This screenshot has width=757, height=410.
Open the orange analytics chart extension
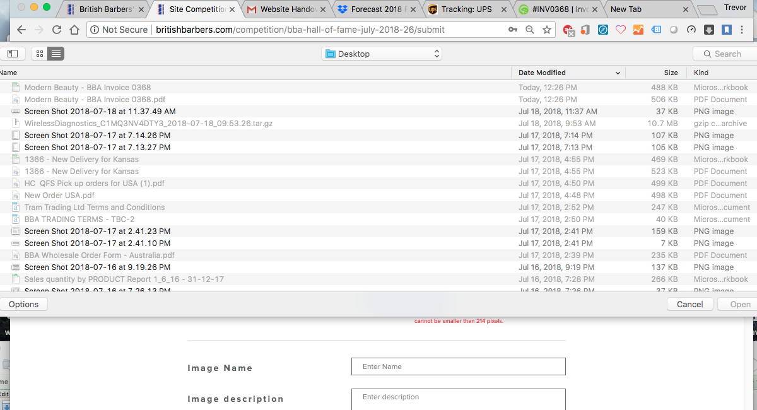(x=638, y=30)
